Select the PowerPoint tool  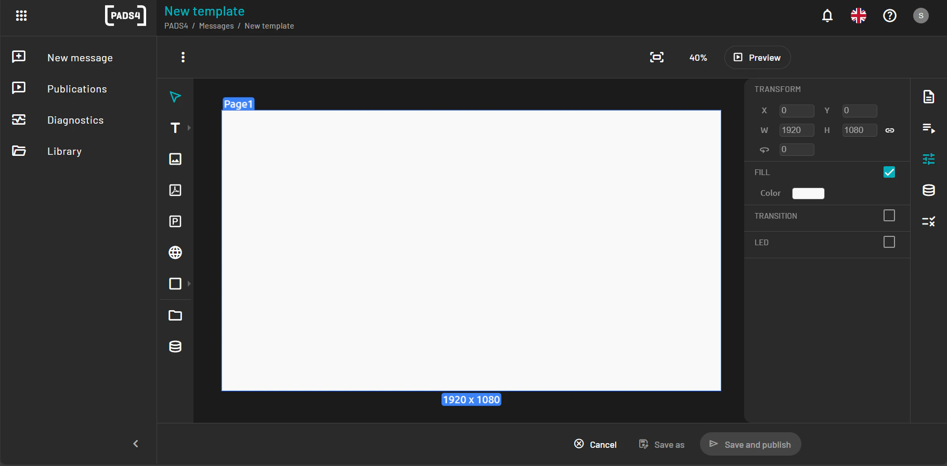click(x=175, y=221)
